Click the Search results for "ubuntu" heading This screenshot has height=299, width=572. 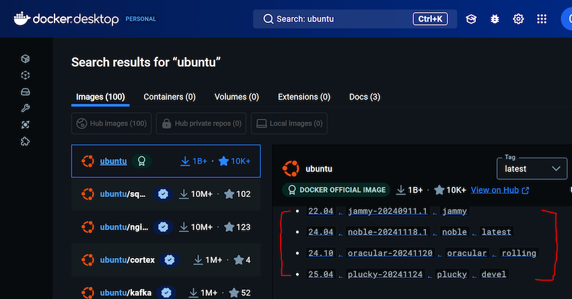[146, 62]
